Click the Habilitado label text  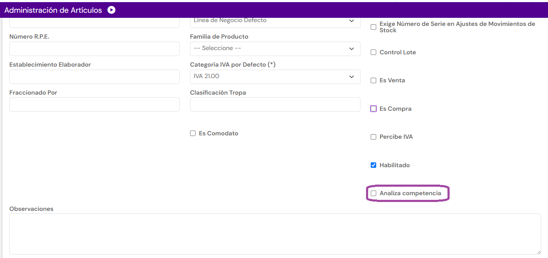tap(394, 165)
